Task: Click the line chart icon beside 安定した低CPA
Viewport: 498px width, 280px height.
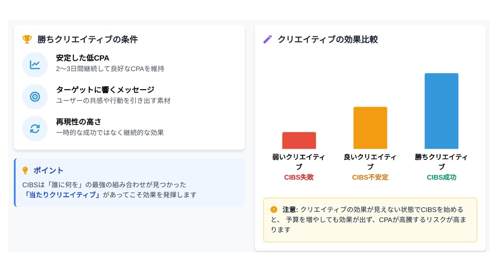Action: pyautogui.click(x=35, y=65)
